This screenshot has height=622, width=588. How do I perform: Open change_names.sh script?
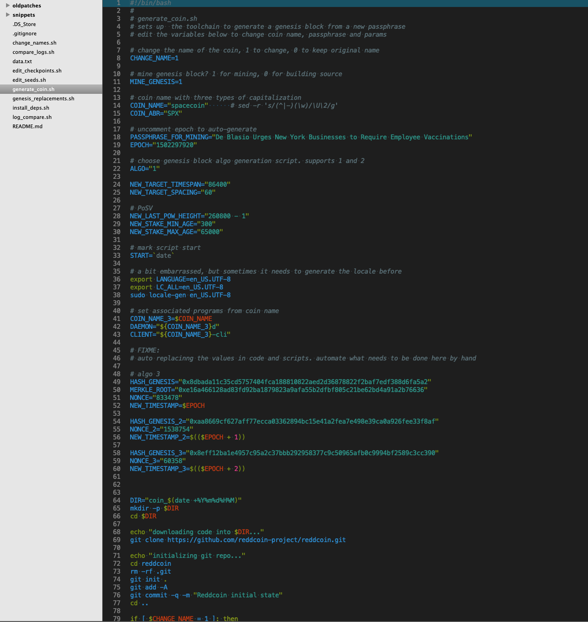click(34, 43)
